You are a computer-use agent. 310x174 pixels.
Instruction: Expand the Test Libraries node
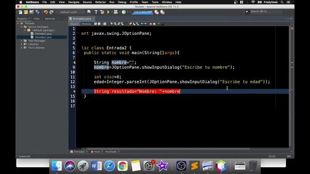click(21, 48)
